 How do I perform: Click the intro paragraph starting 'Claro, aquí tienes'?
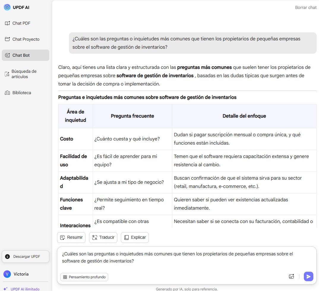pos(184,75)
